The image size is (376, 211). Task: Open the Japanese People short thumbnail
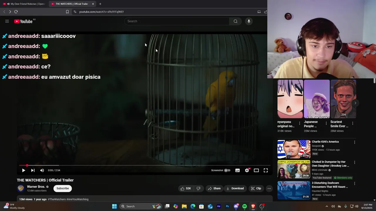tap(317, 99)
